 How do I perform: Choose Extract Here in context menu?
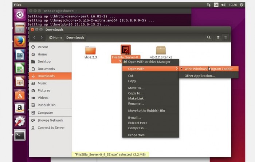pyautogui.click(x=150, y=123)
